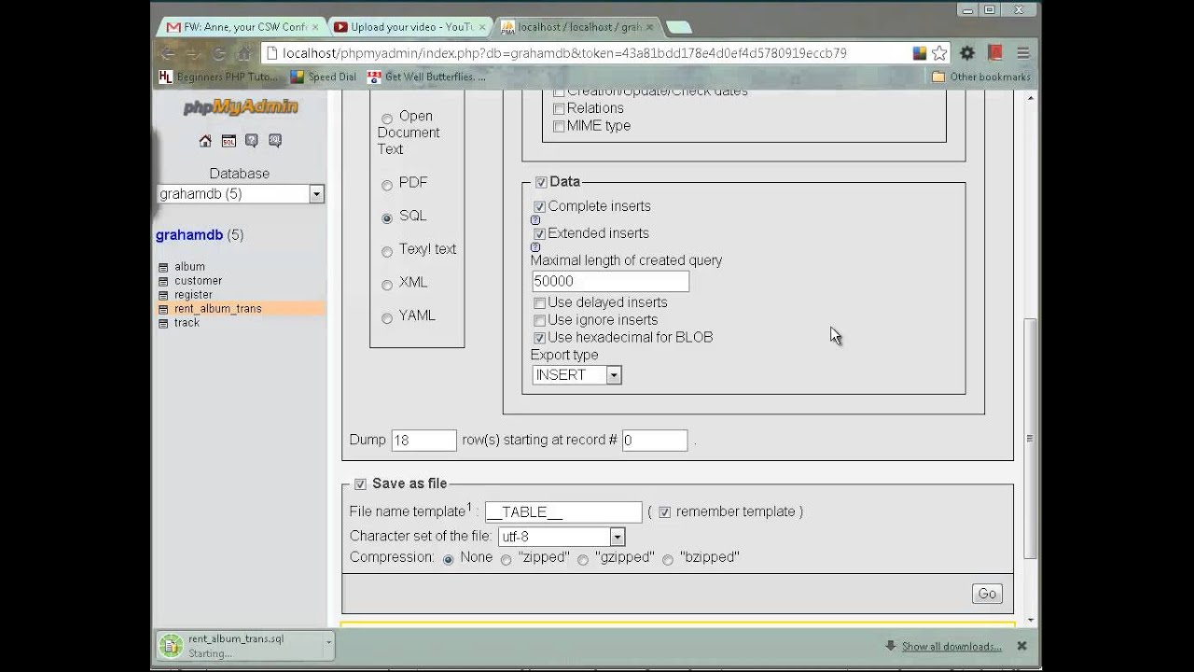1194x672 pixels.
Task: Click the Go button
Action: tap(987, 594)
